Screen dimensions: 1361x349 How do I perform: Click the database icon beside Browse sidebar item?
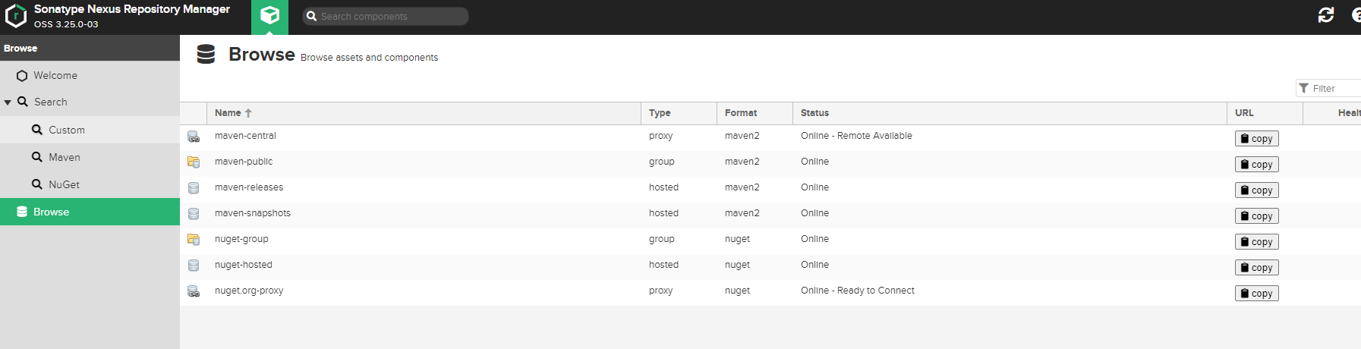22,212
